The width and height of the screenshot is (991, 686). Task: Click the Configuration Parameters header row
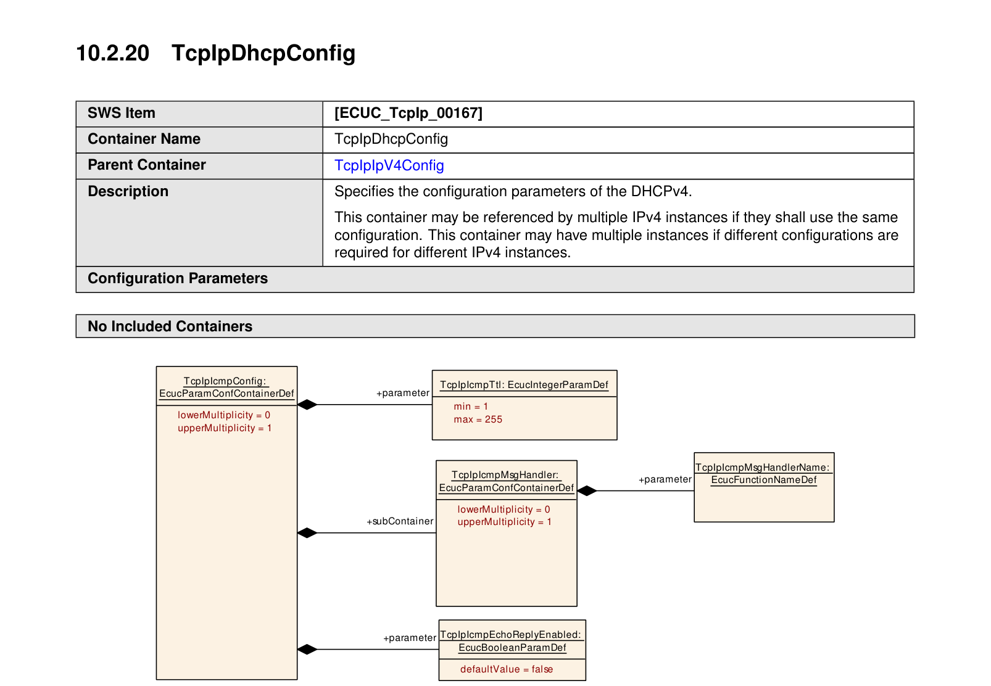point(495,279)
